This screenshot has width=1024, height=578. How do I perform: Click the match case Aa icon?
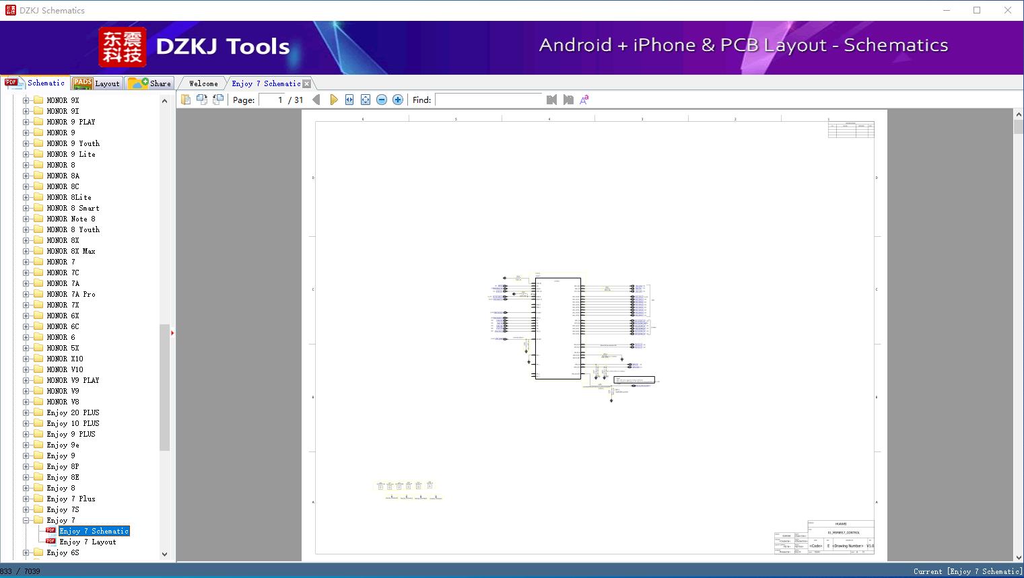click(584, 100)
